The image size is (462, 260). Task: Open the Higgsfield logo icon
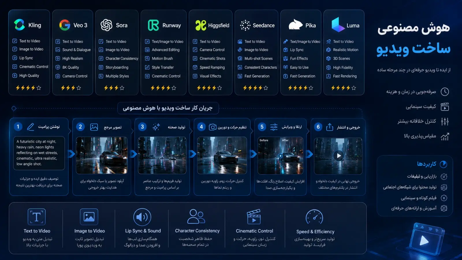coord(201,25)
